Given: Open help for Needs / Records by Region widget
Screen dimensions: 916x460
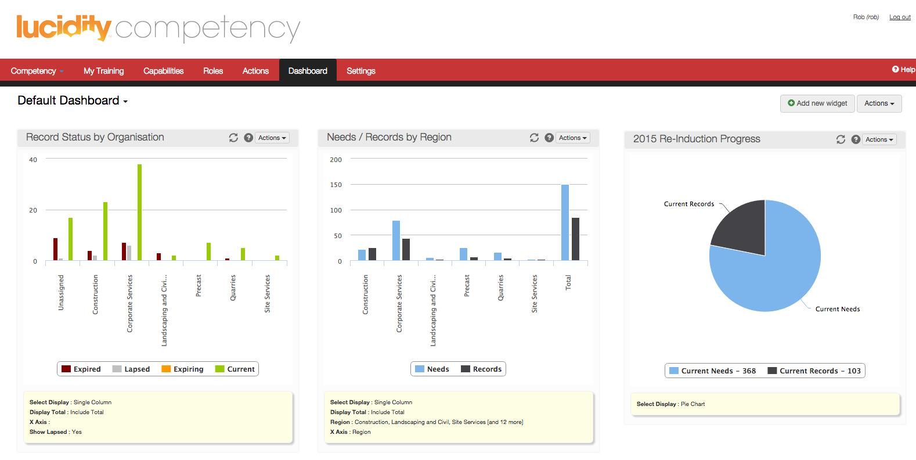Looking at the screenshot, I should coord(549,138).
